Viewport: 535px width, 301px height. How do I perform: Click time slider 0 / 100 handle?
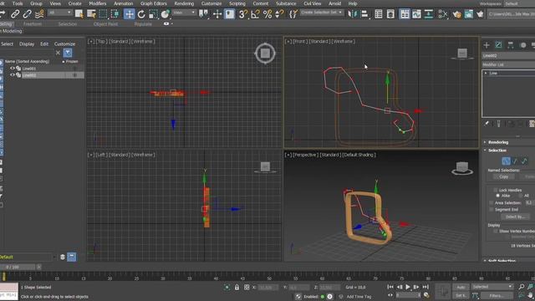coord(18,267)
